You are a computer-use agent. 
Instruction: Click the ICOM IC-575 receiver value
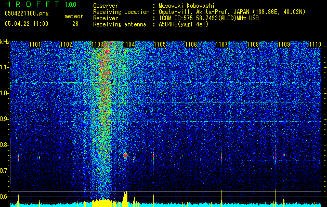[x=208, y=18]
